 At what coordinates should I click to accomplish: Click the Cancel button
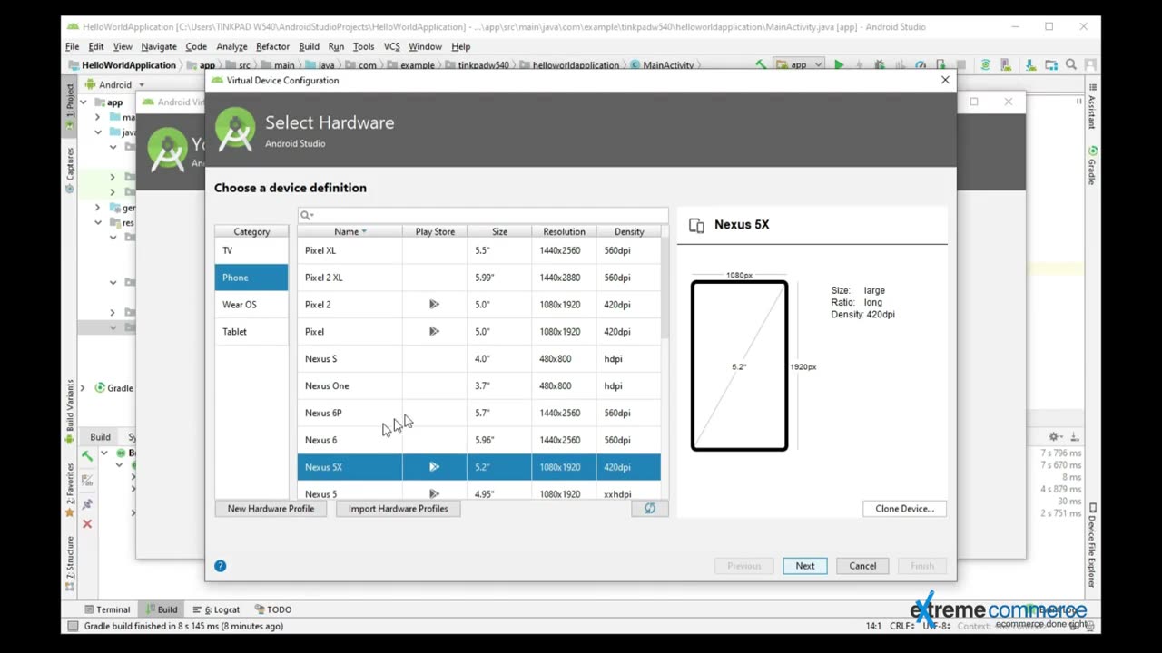tap(862, 566)
